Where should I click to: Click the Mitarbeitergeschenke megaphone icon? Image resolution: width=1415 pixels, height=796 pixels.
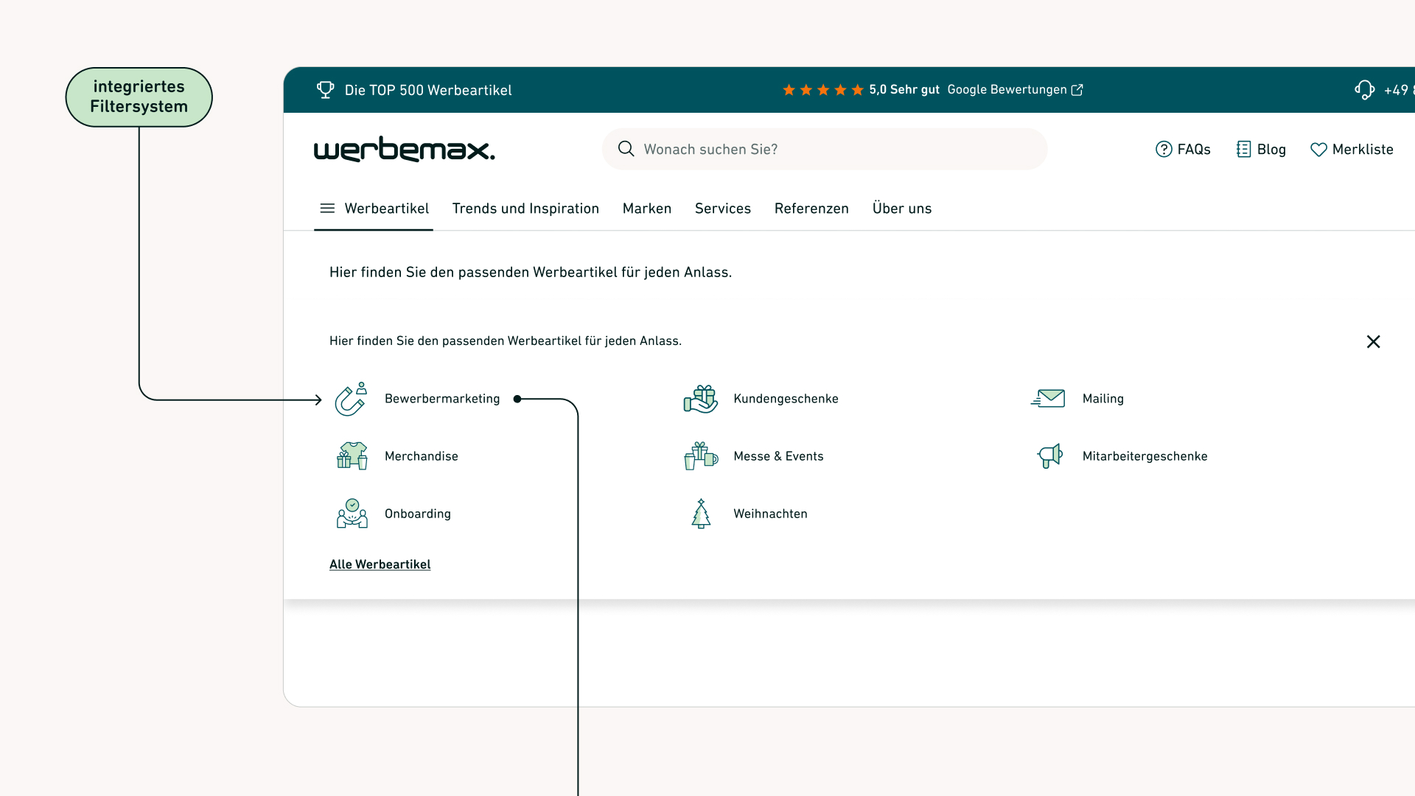tap(1049, 456)
